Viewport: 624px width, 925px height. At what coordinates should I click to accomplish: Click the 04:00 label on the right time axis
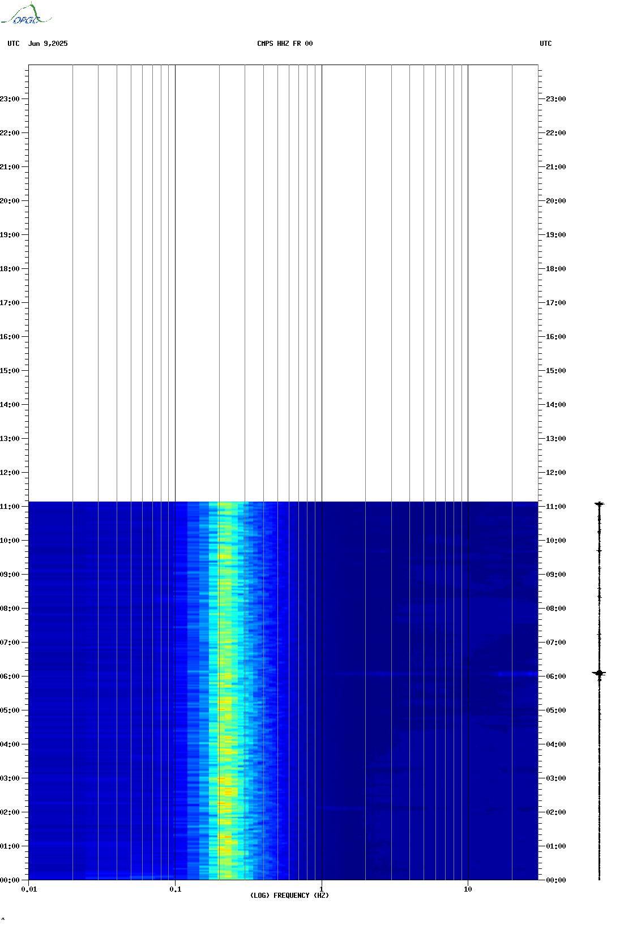(556, 744)
